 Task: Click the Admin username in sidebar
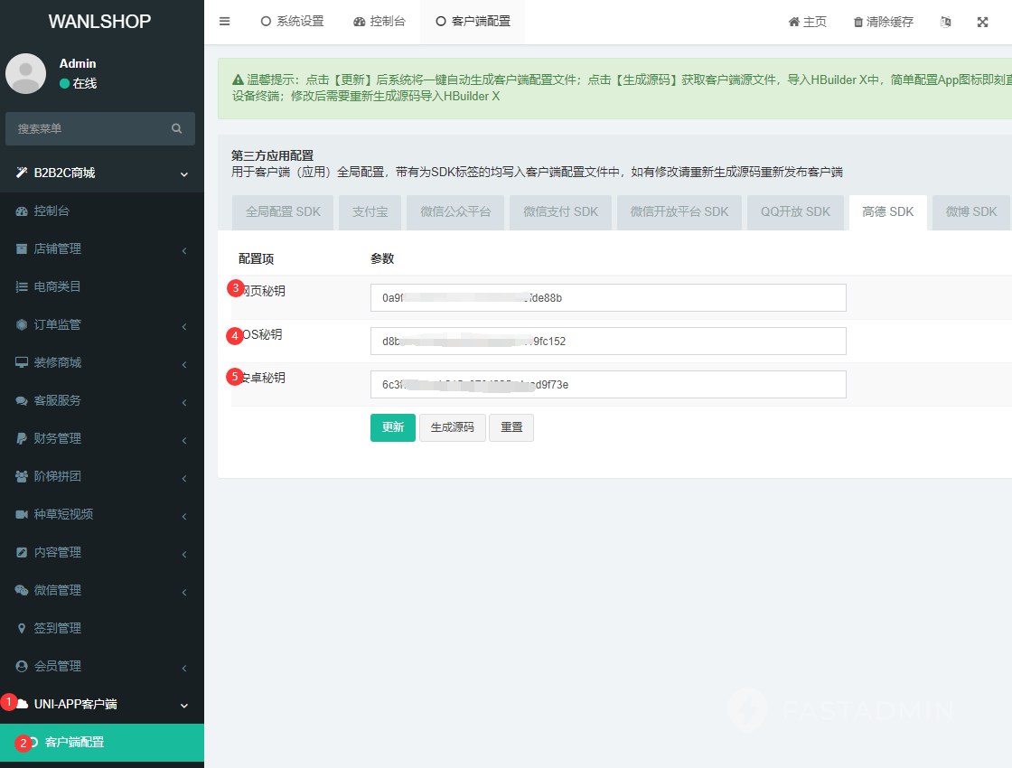78,63
